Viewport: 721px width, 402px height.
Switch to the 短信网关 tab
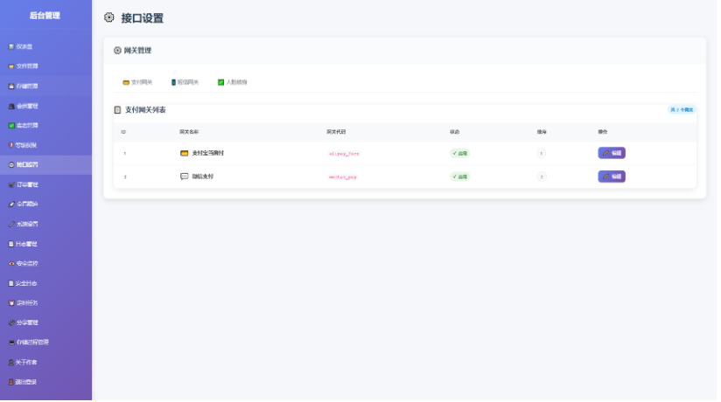coord(185,82)
